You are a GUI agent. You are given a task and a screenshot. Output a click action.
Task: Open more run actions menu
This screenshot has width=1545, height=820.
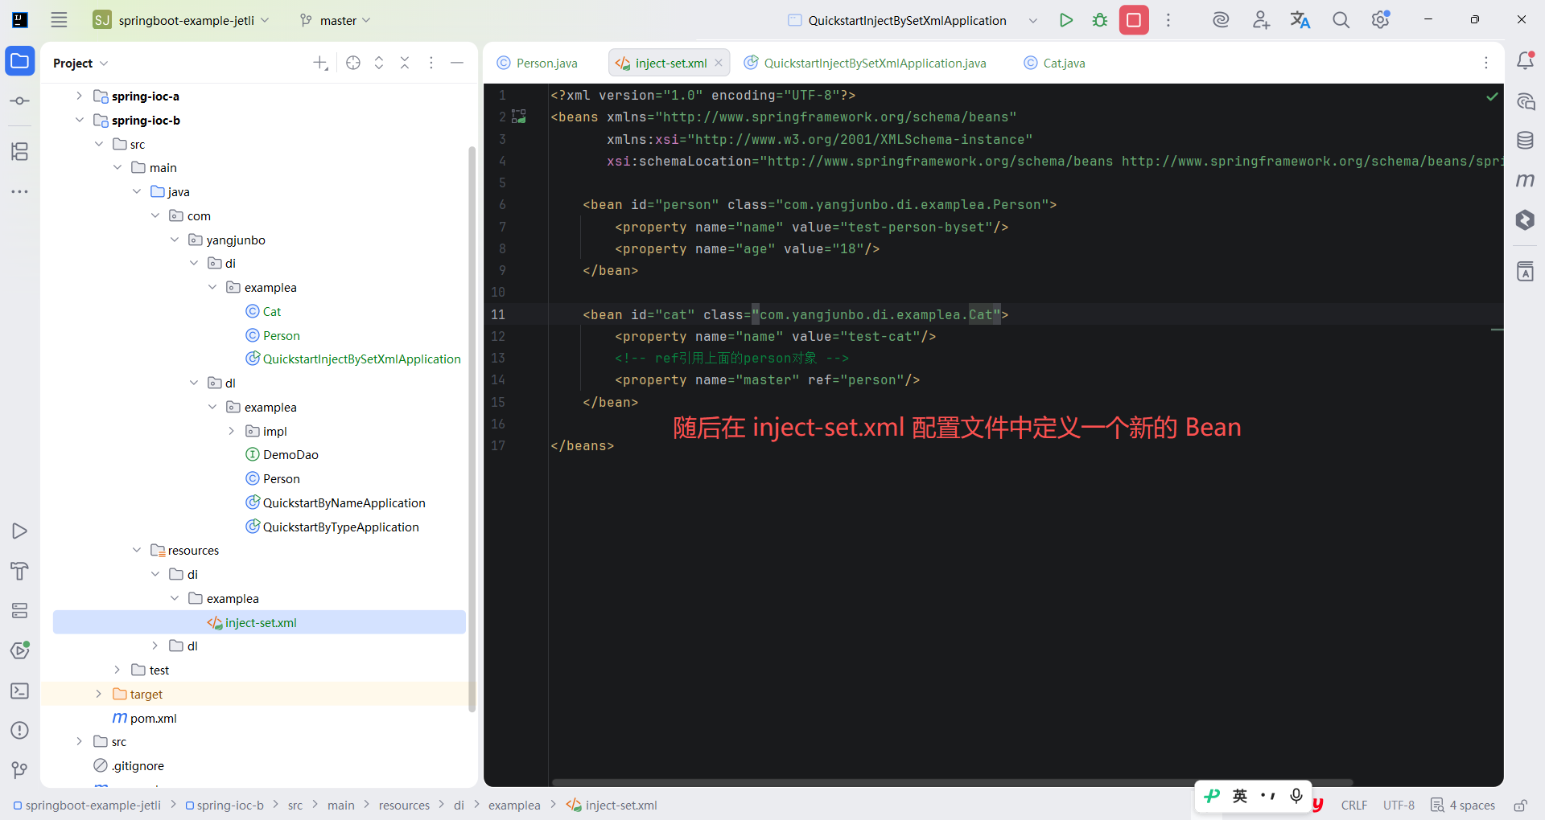(1168, 20)
